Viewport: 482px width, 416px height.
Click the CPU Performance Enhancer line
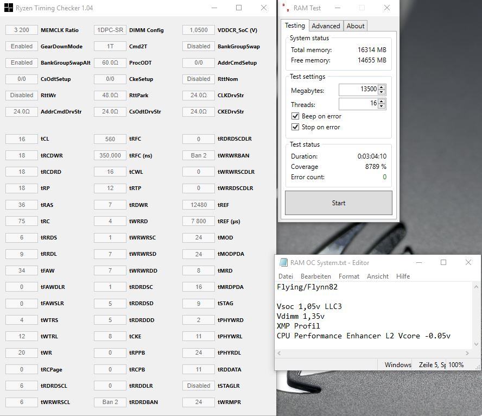pos(363,336)
